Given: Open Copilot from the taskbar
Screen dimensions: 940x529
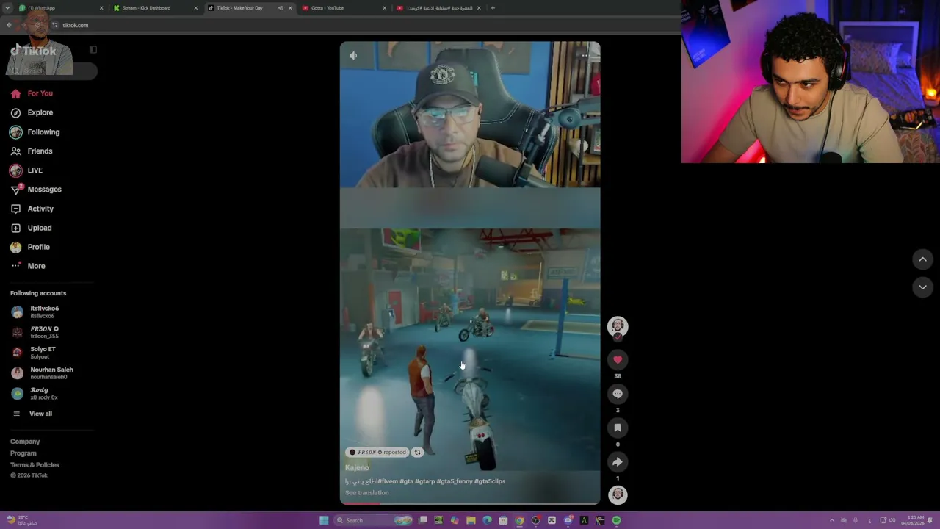Looking at the screenshot, I should coord(455,520).
